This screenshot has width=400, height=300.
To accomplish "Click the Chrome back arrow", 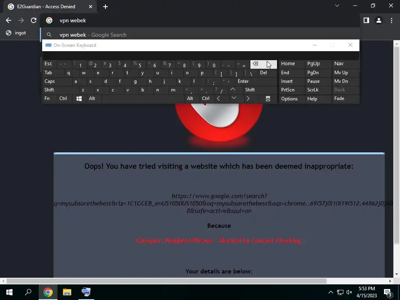I will click(x=9, y=20).
